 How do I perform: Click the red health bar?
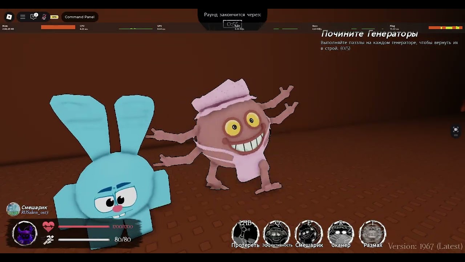pos(84,227)
